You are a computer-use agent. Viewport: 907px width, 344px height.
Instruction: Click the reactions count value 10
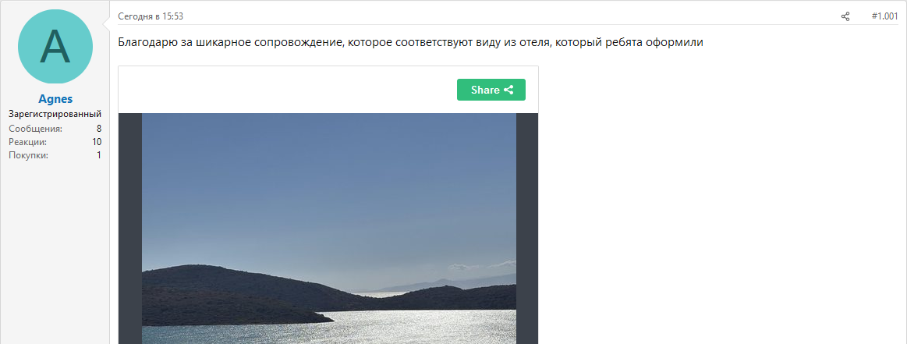97,142
